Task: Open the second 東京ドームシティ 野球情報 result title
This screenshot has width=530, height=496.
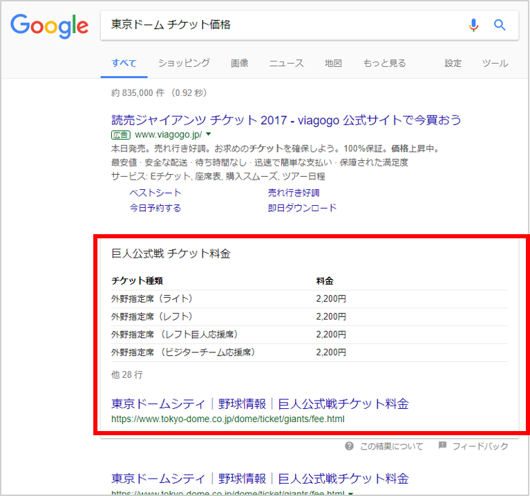Action: coord(260,479)
